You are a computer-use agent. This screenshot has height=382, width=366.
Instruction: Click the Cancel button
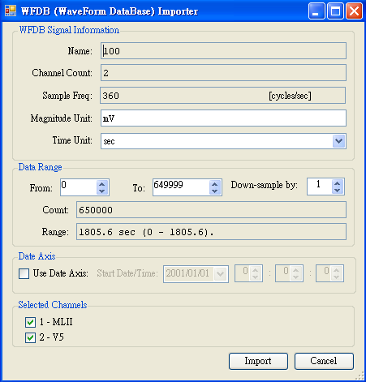point(324,361)
